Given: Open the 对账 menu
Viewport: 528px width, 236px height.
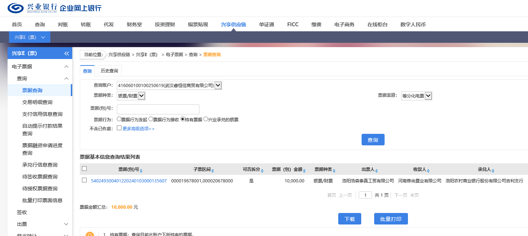Looking at the screenshot, I should 63,24.
